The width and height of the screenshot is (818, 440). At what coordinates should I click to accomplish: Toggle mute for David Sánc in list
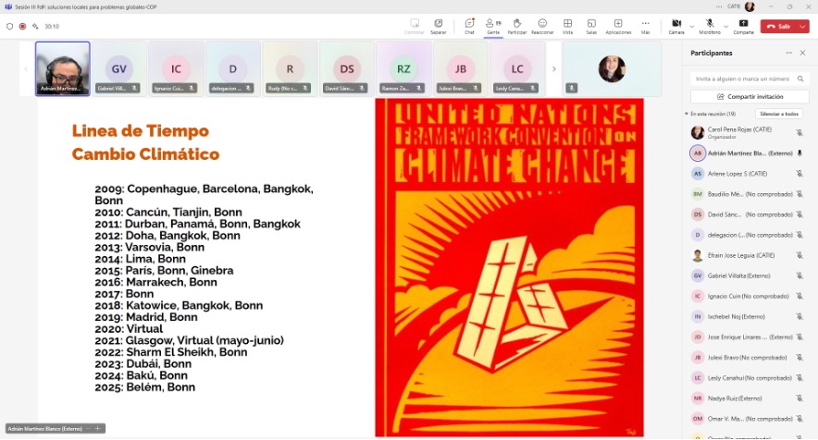[799, 214]
